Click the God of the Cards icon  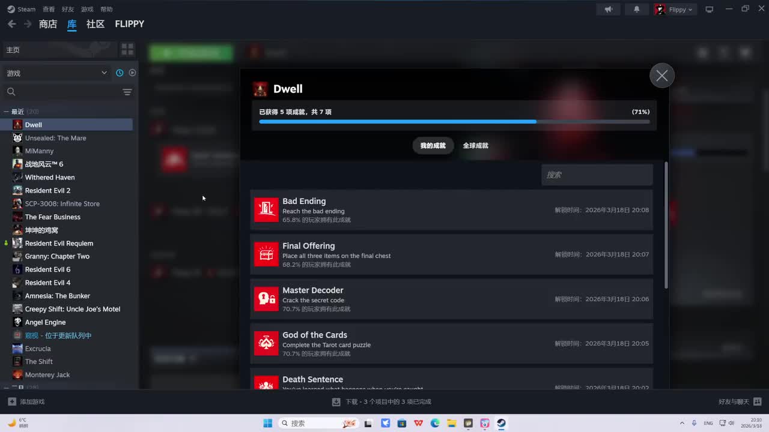click(266, 343)
